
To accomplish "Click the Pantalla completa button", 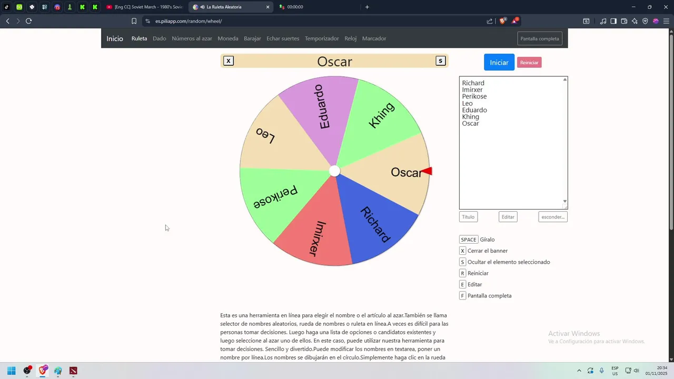I will (540, 38).
